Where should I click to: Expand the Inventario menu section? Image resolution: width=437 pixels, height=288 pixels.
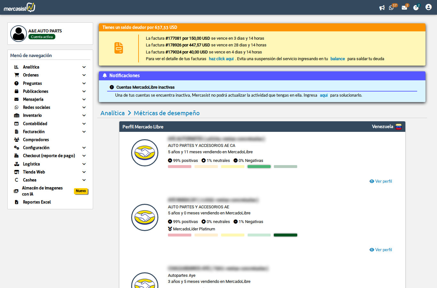click(50, 116)
